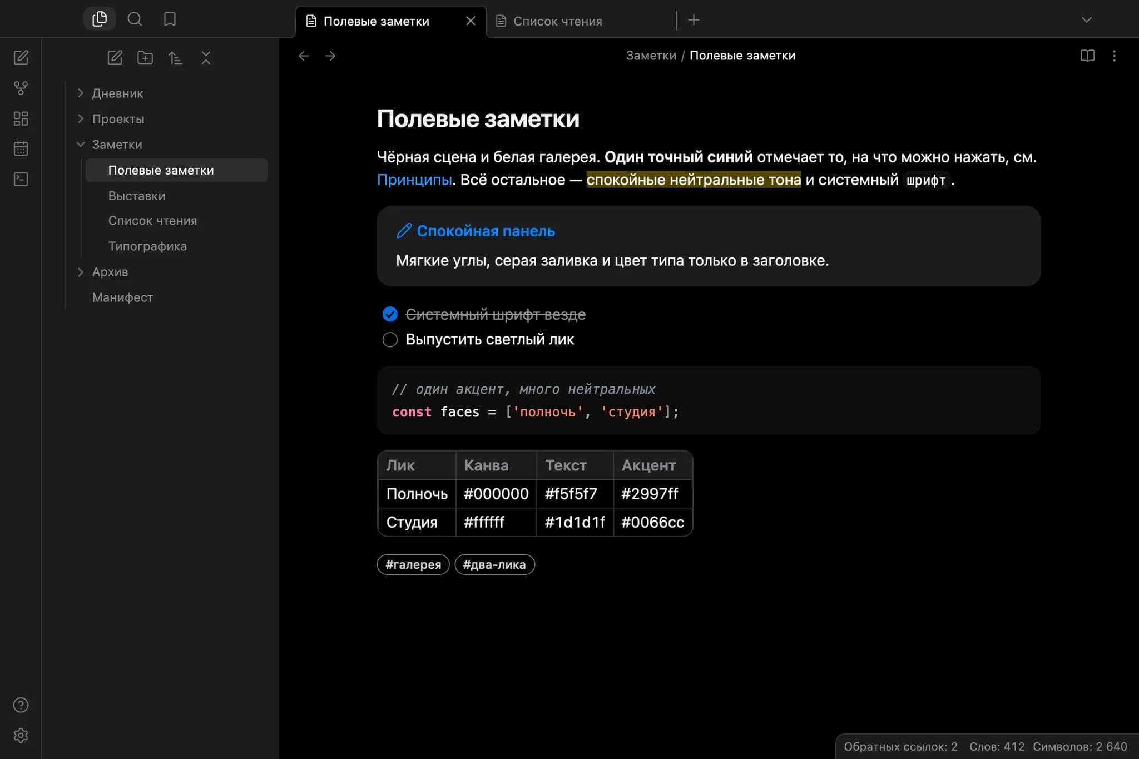Click the Символов: 2 640 status entry

click(1080, 746)
